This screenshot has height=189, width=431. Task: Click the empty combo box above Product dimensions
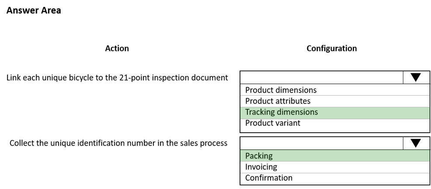(322, 77)
